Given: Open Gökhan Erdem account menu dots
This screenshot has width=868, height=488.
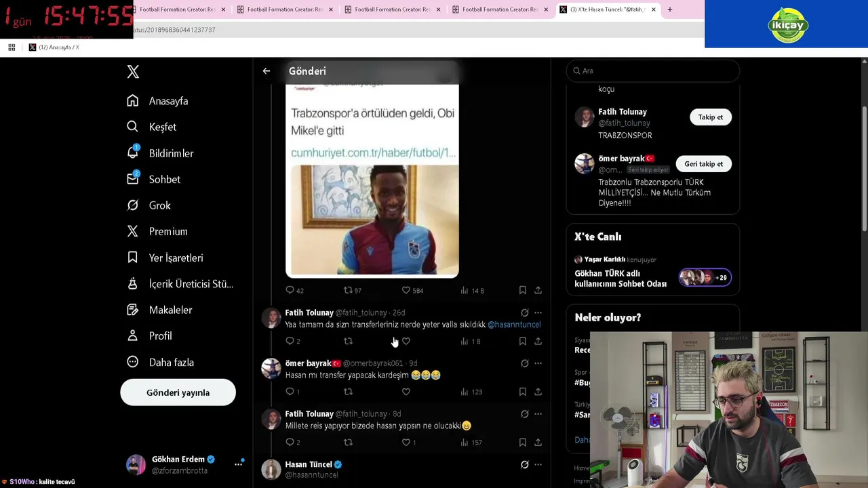Looking at the screenshot, I should pyautogui.click(x=239, y=464).
